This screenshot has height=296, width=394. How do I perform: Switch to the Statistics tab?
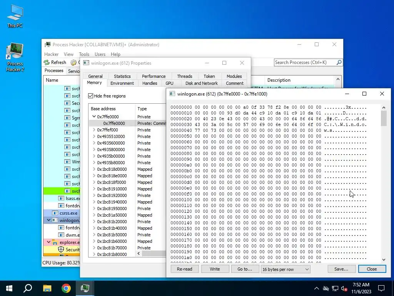(x=122, y=76)
